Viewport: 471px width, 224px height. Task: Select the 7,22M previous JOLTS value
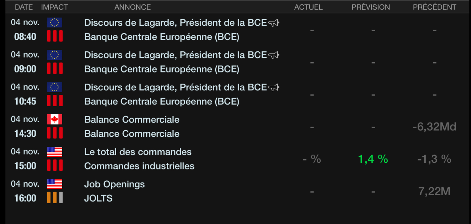[x=434, y=191]
